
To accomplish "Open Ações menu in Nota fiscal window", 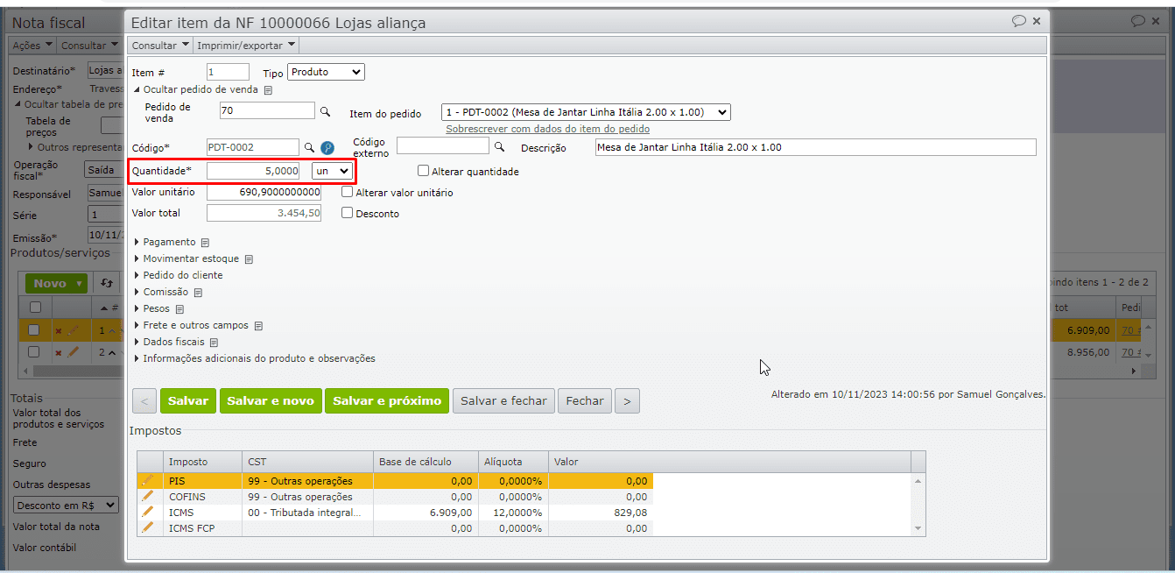I will tap(33, 46).
